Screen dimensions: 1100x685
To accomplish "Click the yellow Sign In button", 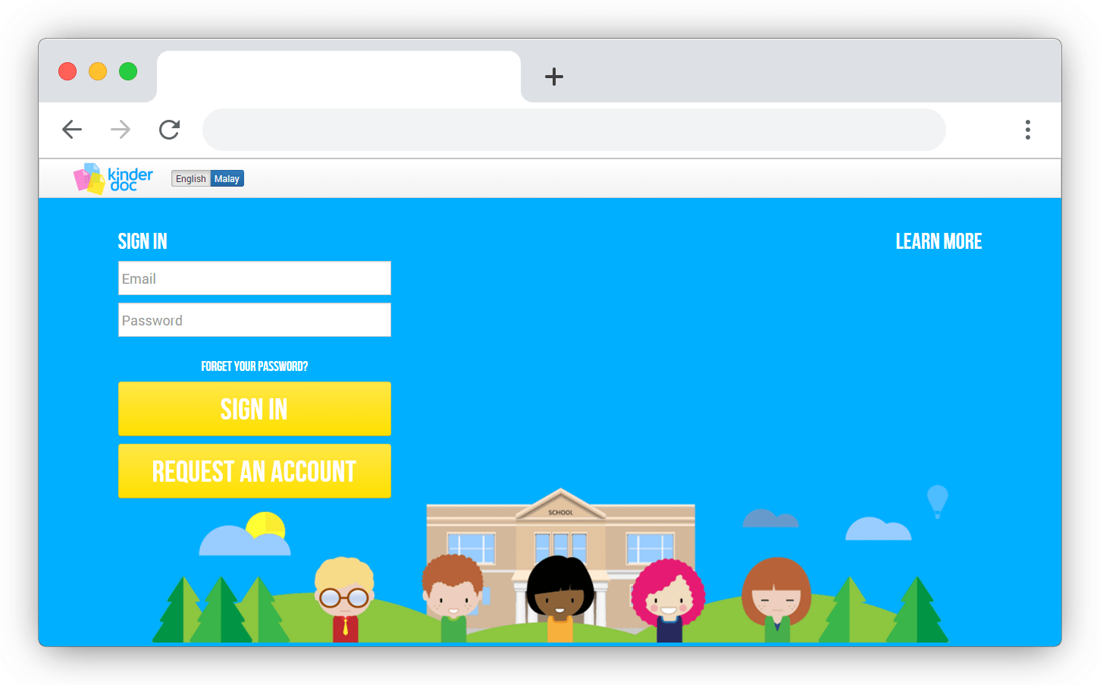I will 255,409.
